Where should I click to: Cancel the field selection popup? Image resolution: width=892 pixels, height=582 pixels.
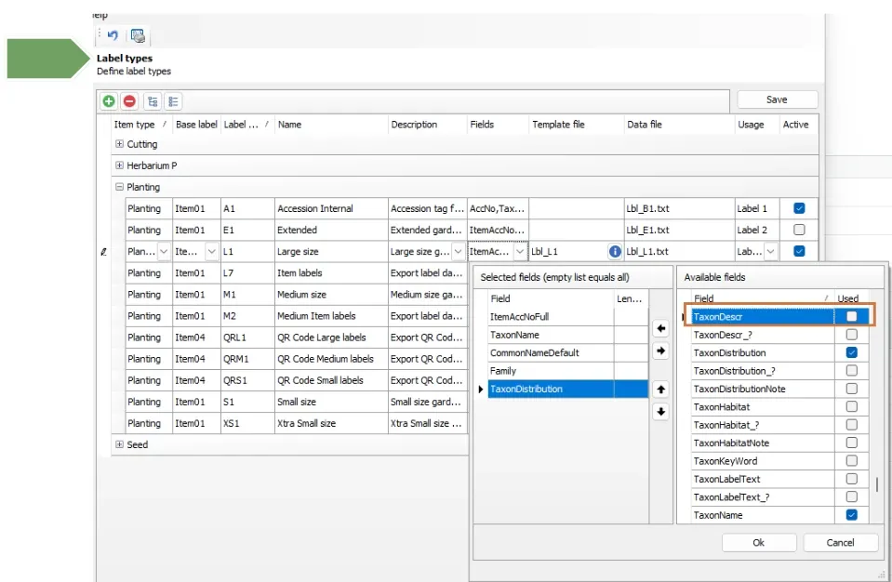840,543
